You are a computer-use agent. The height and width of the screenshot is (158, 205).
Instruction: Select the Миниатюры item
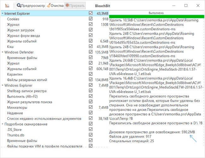(17, 108)
